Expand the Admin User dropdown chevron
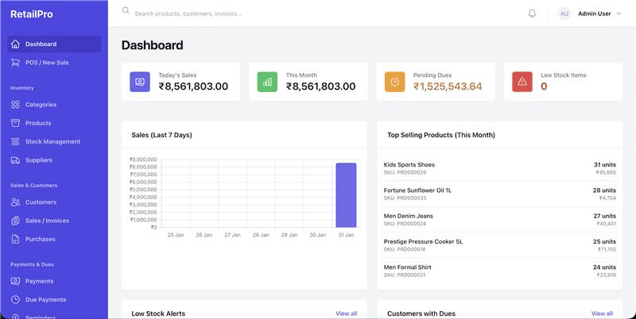 coord(619,13)
